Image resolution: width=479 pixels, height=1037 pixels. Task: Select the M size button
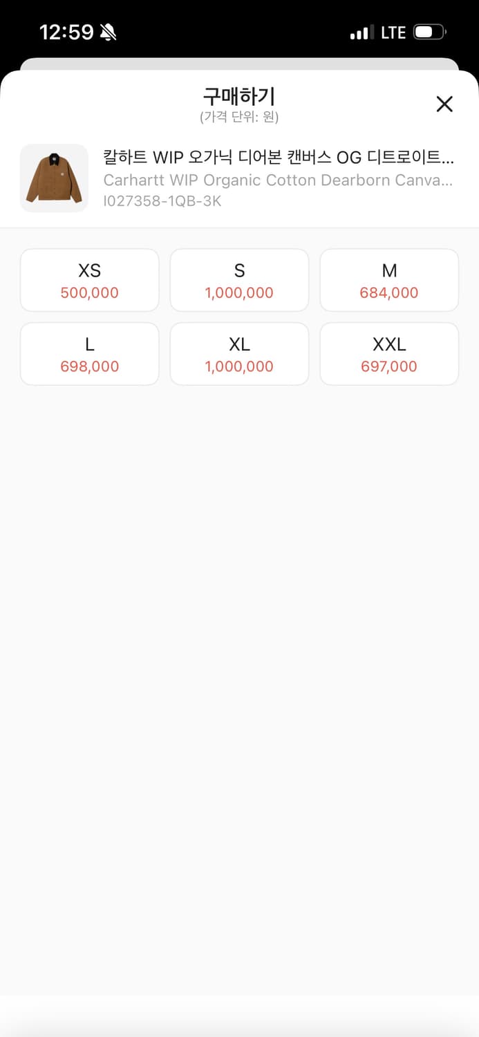[389, 280]
